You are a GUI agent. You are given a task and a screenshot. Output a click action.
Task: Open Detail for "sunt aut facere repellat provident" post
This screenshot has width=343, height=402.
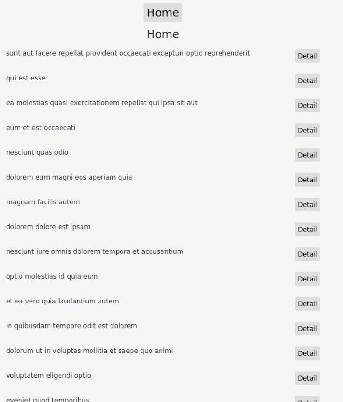point(307,56)
